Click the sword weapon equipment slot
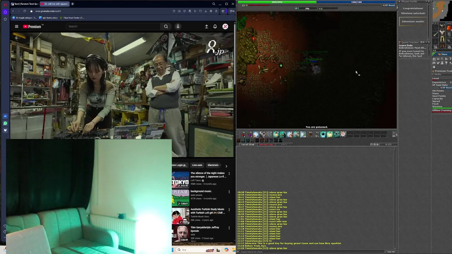 435,34
